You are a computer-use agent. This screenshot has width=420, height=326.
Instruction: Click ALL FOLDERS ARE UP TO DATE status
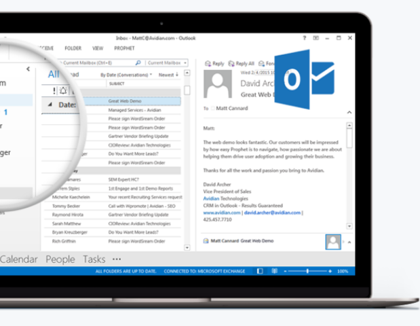[x=126, y=271]
